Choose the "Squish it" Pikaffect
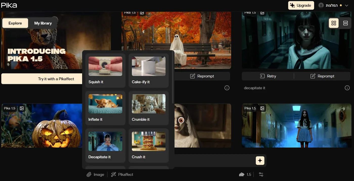 pos(105,71)
